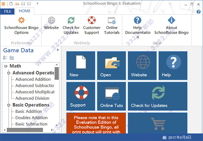The height and width of the screenshot is (141, 203).
Task: Select Advanced Addition in the tree
Action: (33, 79)
